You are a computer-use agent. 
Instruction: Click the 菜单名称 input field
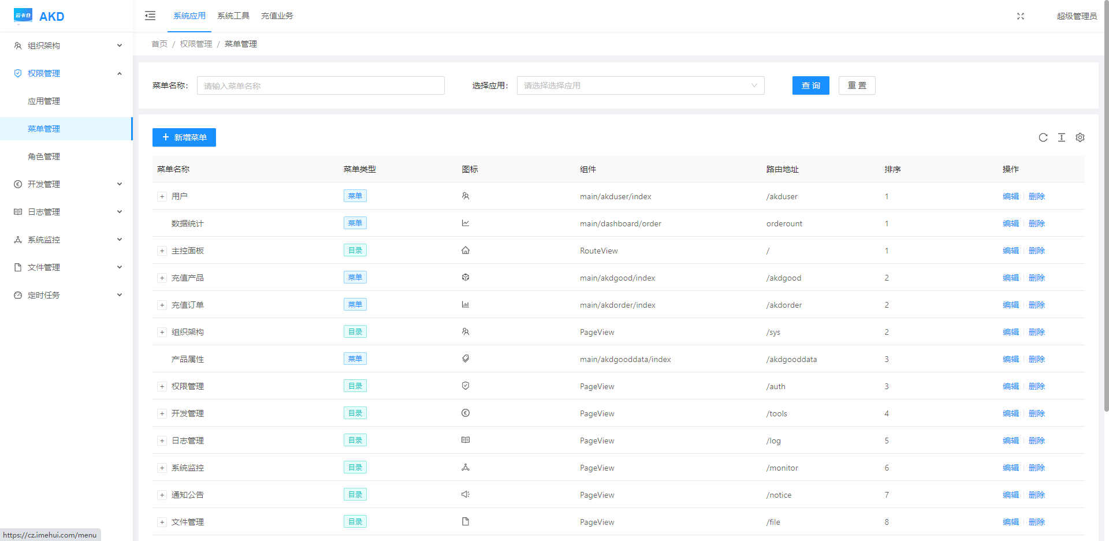pos(321,85)
